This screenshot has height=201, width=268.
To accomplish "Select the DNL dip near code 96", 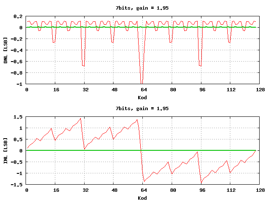I will tap(201, 65).
